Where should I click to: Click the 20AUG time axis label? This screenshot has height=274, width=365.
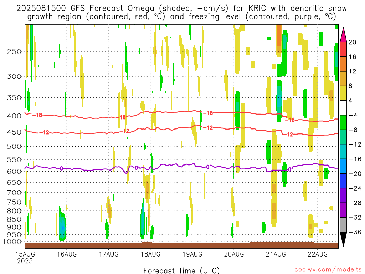(234, 254)
